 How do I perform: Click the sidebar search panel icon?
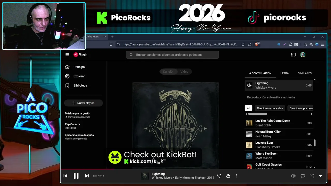(x=296, y=44)
